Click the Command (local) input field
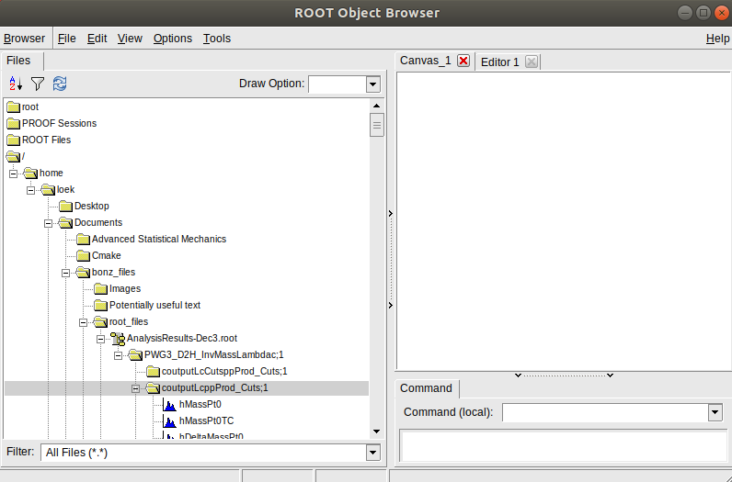Image resolution: width=732 pixels, height=482 pixels. coord(604,413)
